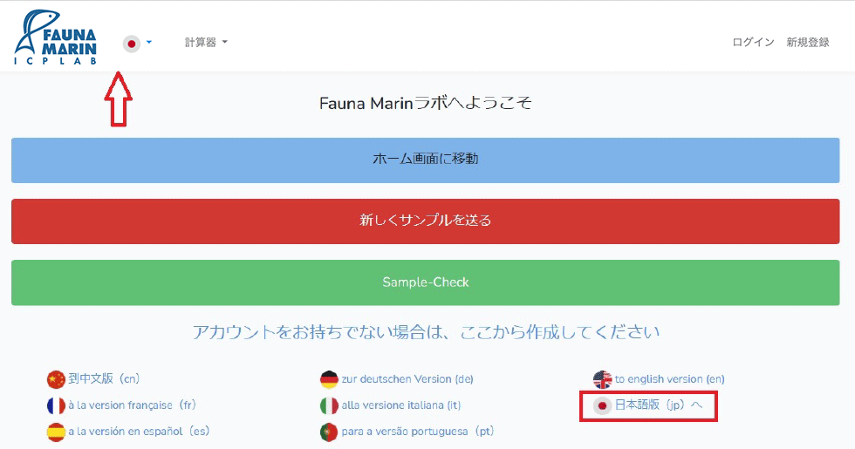Image resolution: width=855 pixels, height=449 pixels.
Task: Open the language dropdown arrow
Action: click(149, 43)
